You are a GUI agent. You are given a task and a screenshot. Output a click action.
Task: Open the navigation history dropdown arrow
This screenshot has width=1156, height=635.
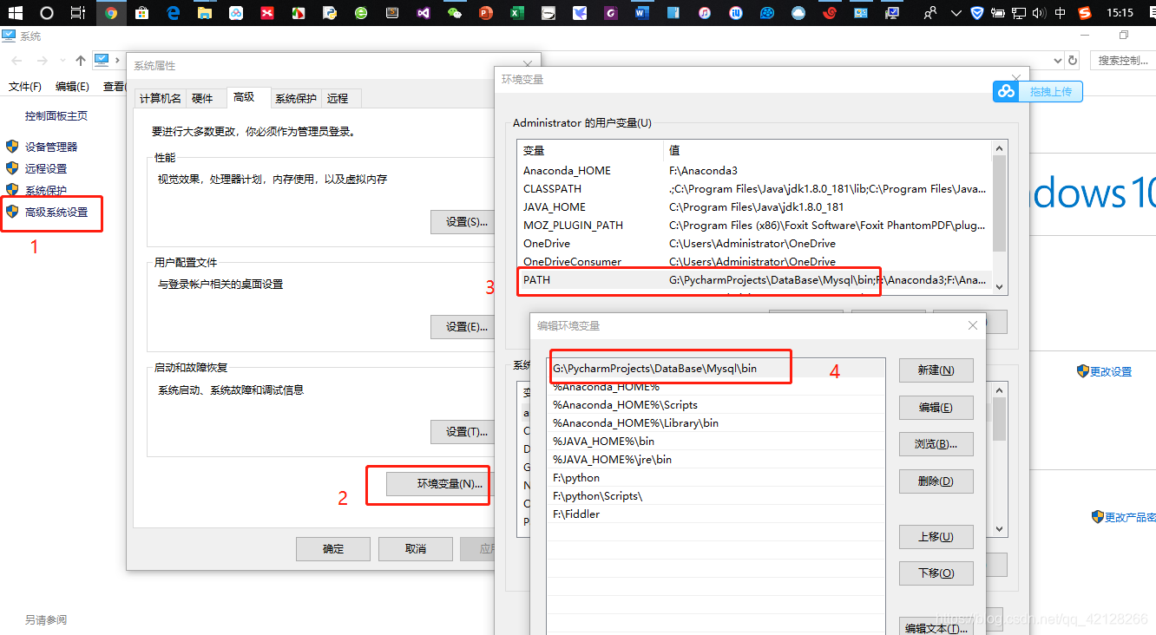(x=62, y=61)
